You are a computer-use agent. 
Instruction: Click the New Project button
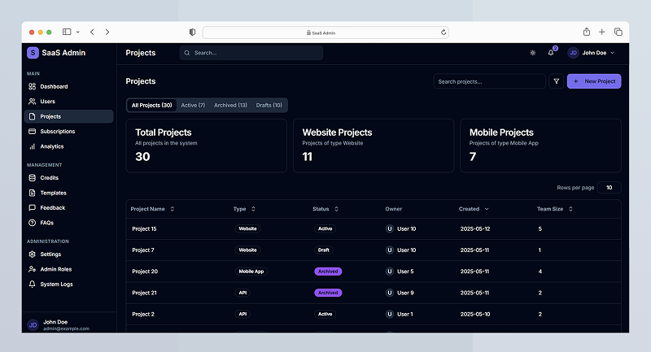click(594, 81)
